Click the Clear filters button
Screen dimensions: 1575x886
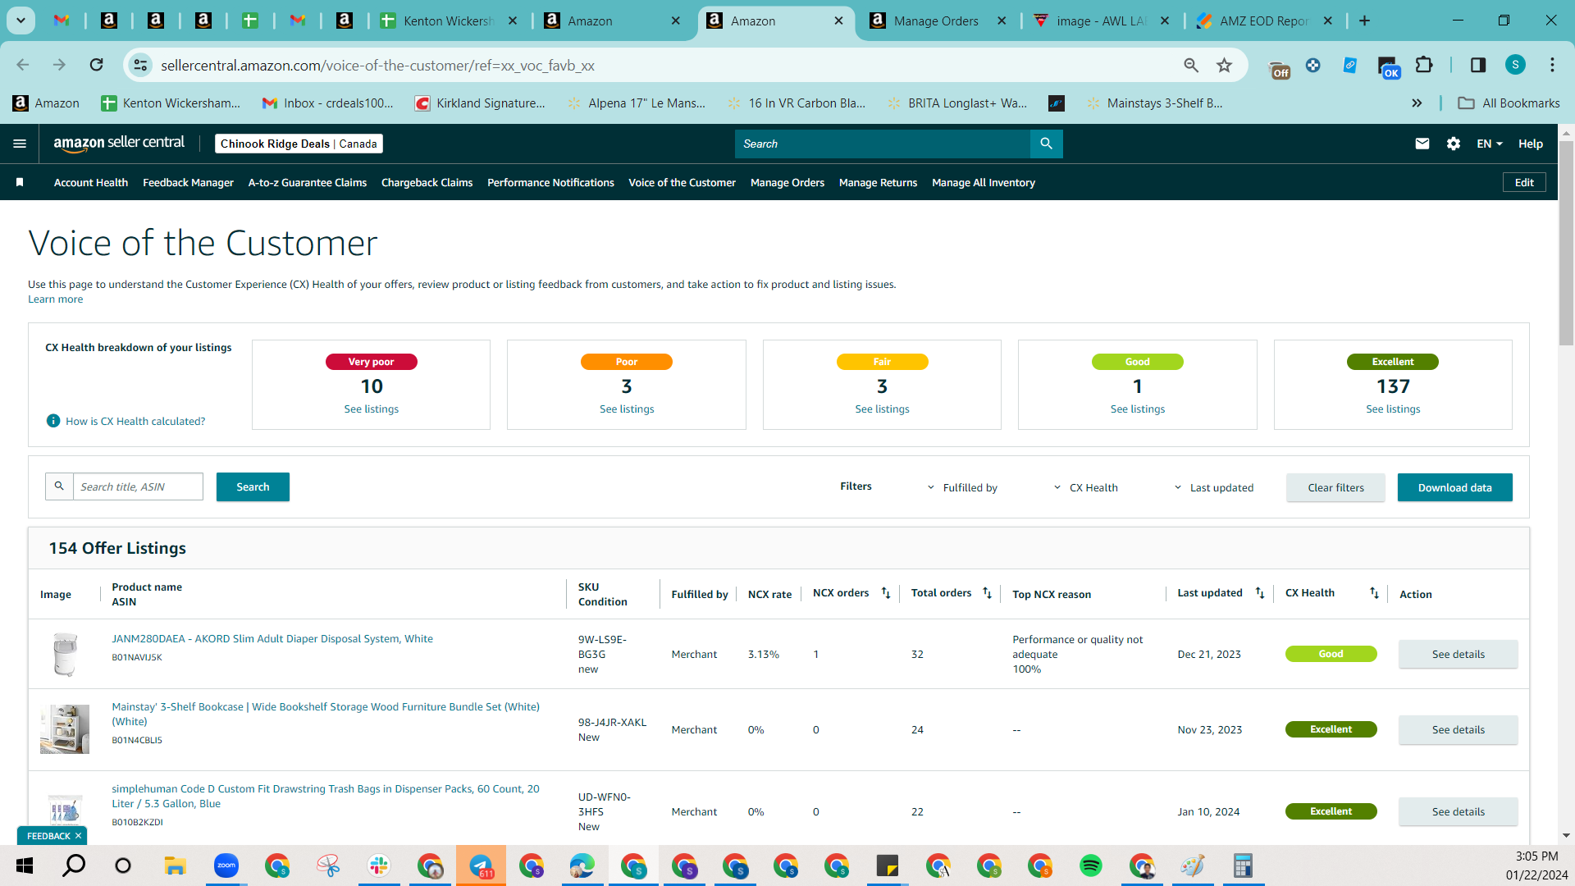1335,487
